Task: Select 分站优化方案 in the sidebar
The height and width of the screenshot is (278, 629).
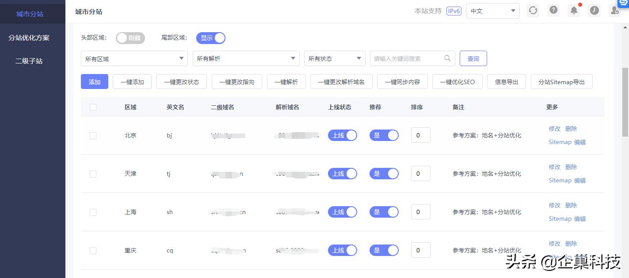Action: click(33, 37)
